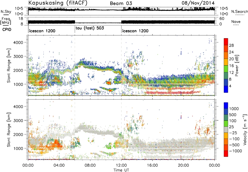Click the '16' tick on the Power scale

[x=231, y=66]
